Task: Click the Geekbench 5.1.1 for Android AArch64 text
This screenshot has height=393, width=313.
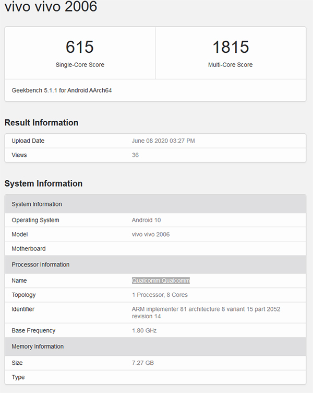Action: point(62,90)
